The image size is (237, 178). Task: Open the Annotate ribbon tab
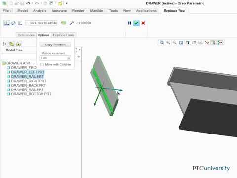coord(59,11)
